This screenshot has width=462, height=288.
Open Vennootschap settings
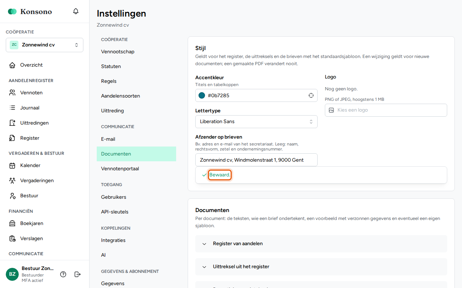(x=136, y=52)
